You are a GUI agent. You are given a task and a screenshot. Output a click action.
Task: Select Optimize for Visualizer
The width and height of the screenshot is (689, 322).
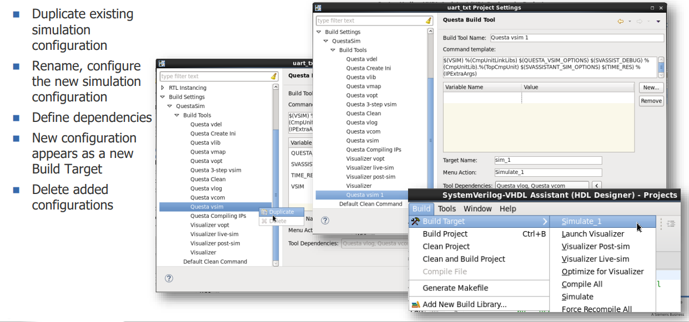(602, 272)
